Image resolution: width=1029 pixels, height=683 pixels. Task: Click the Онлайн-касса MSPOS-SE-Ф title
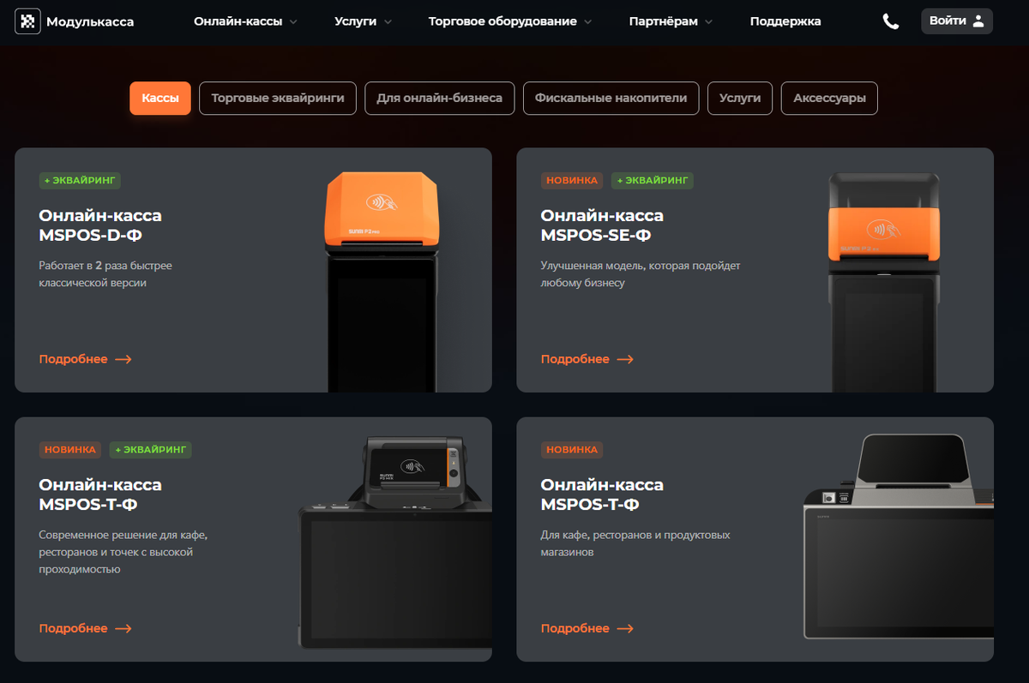(x=602, y=225)
